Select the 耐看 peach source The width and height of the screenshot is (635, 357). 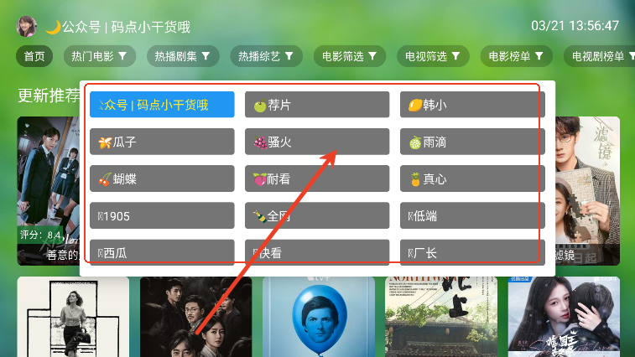(x=317, y=178)
